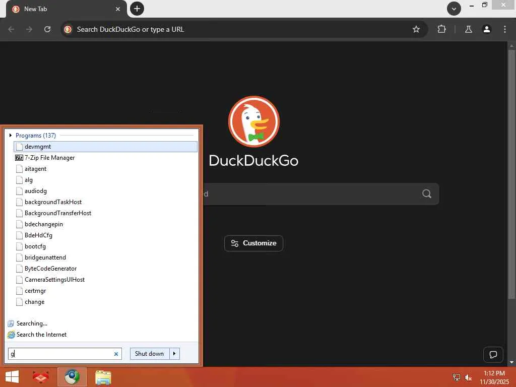Screen dimensions: 516x387
Task: Clear the Start menu search with the X
Action: (x=116, y=354)
